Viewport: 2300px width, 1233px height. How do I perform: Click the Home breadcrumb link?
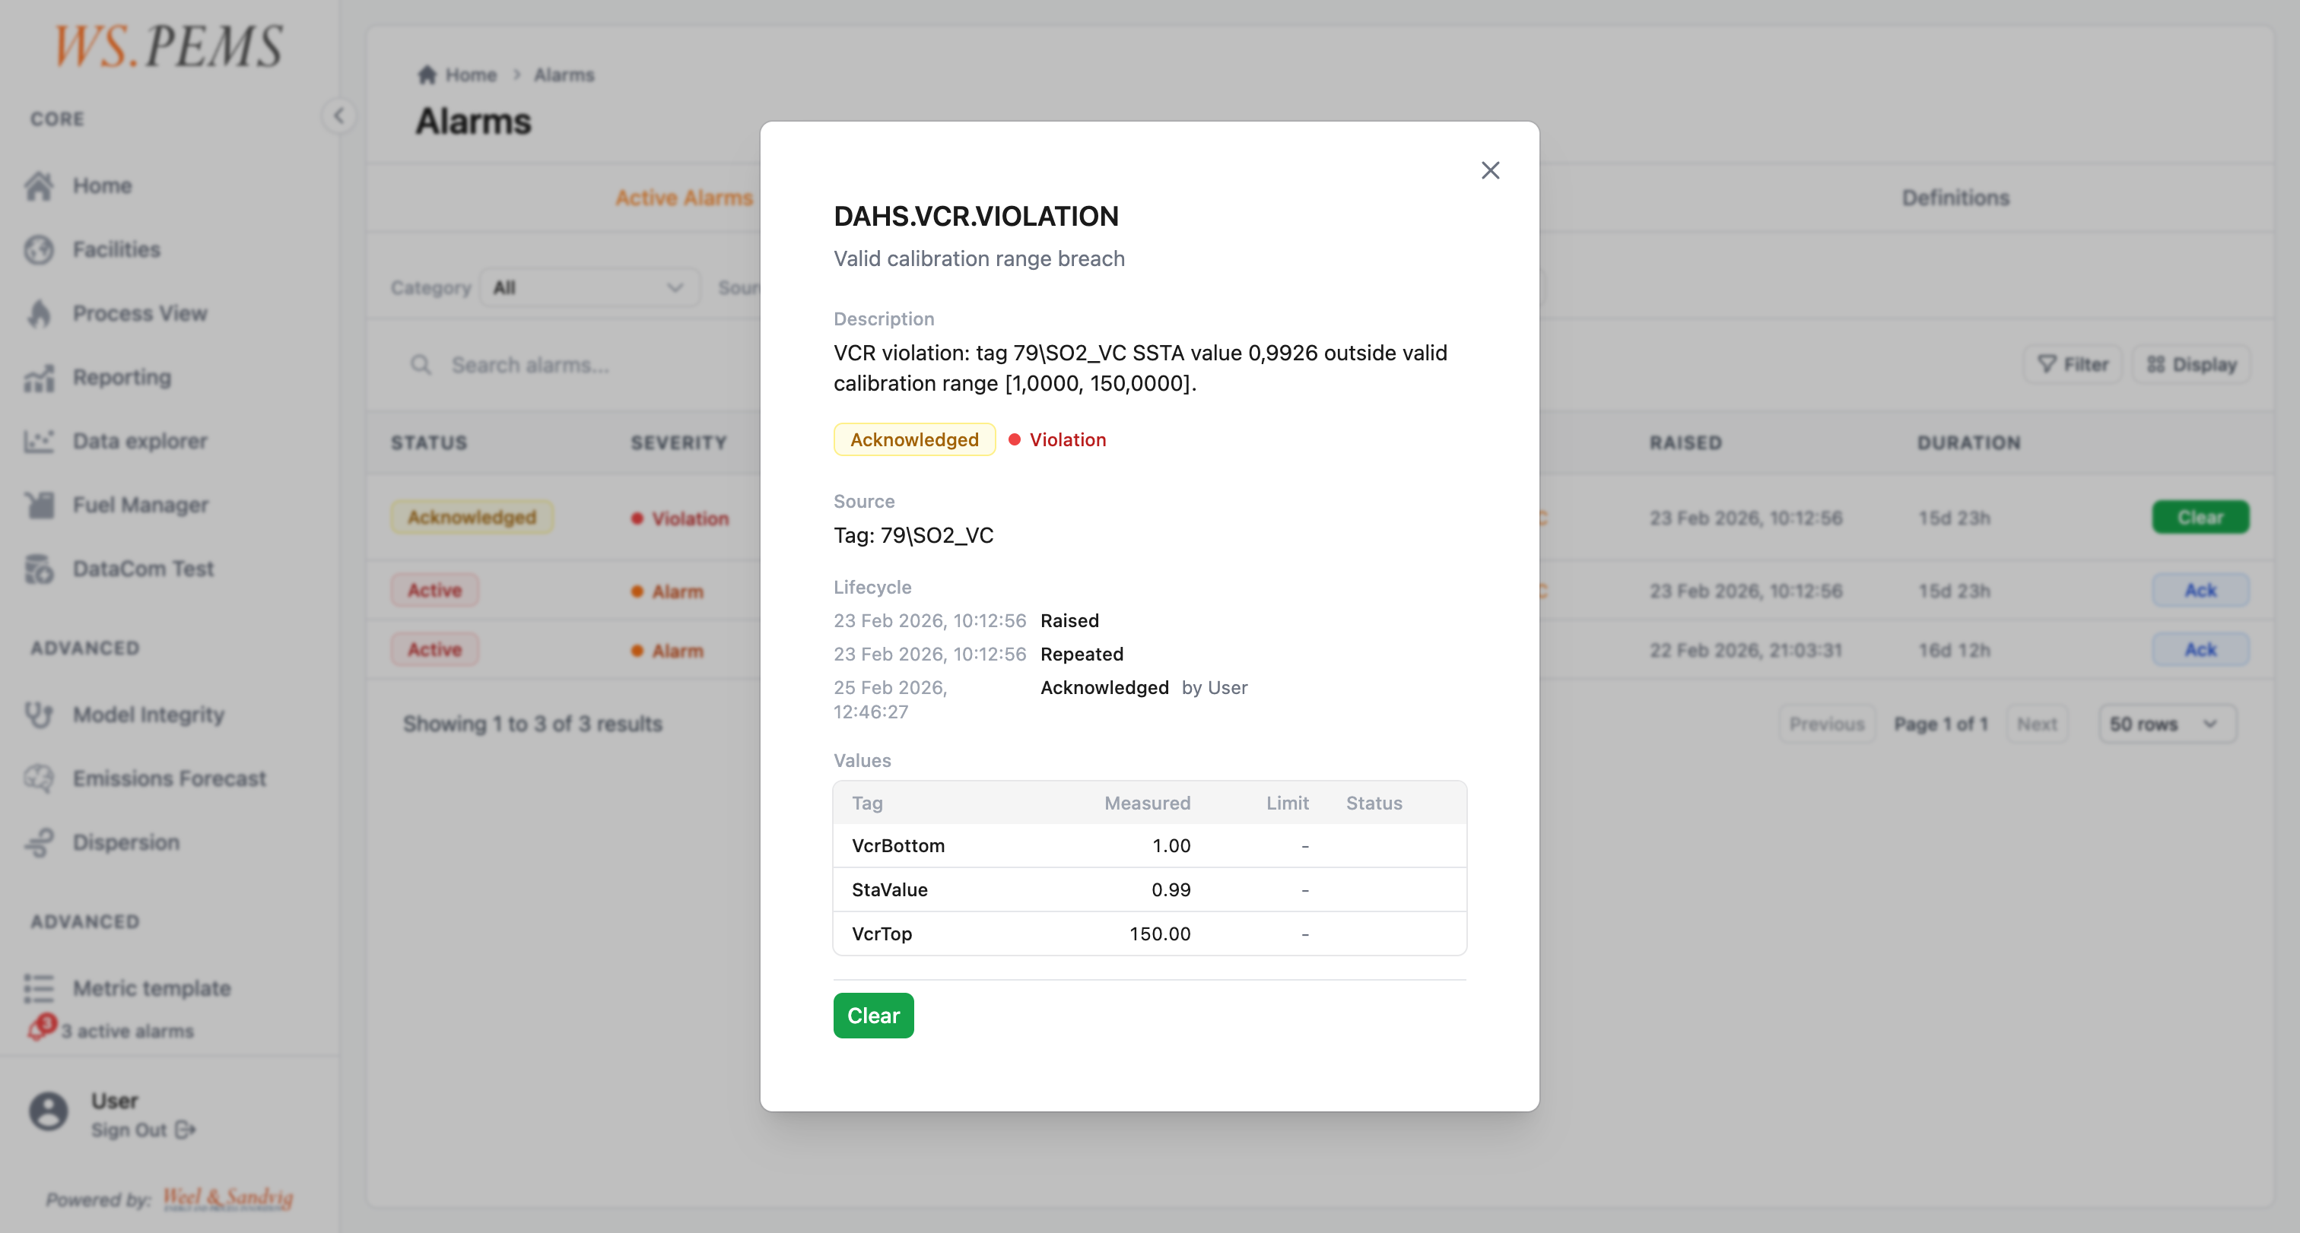pos(471,75)
